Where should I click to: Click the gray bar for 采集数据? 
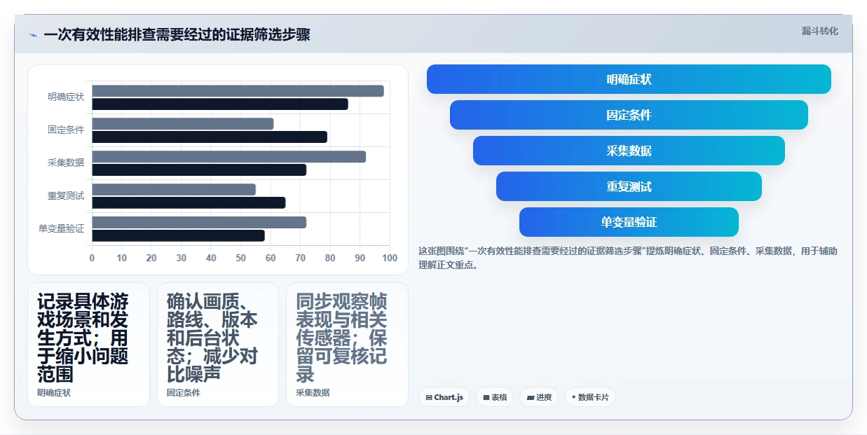(x=228, y=157)
